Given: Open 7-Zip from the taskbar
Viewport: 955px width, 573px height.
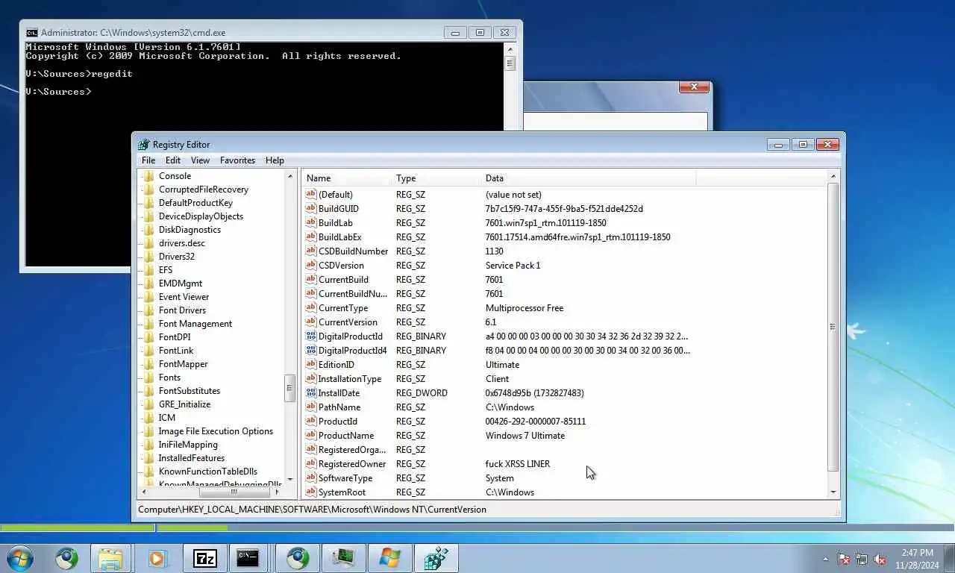Looking at the screenshot, I should [x=204, y=558].
